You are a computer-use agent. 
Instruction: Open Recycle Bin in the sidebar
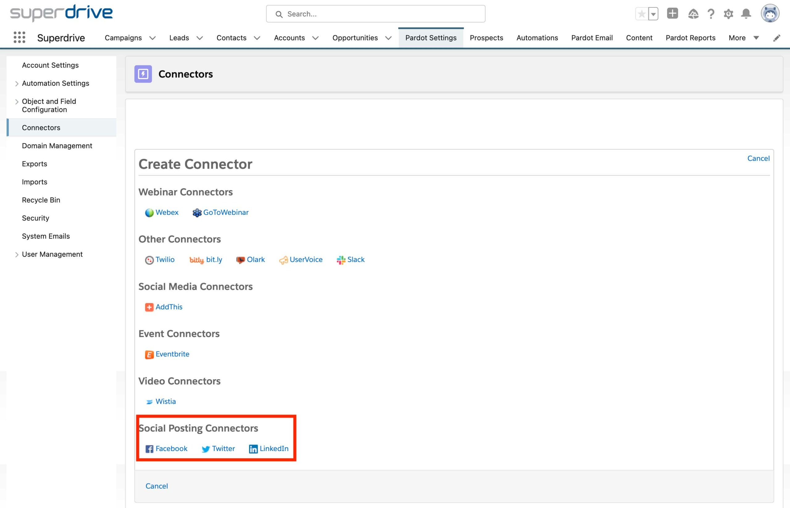[41, 200]
